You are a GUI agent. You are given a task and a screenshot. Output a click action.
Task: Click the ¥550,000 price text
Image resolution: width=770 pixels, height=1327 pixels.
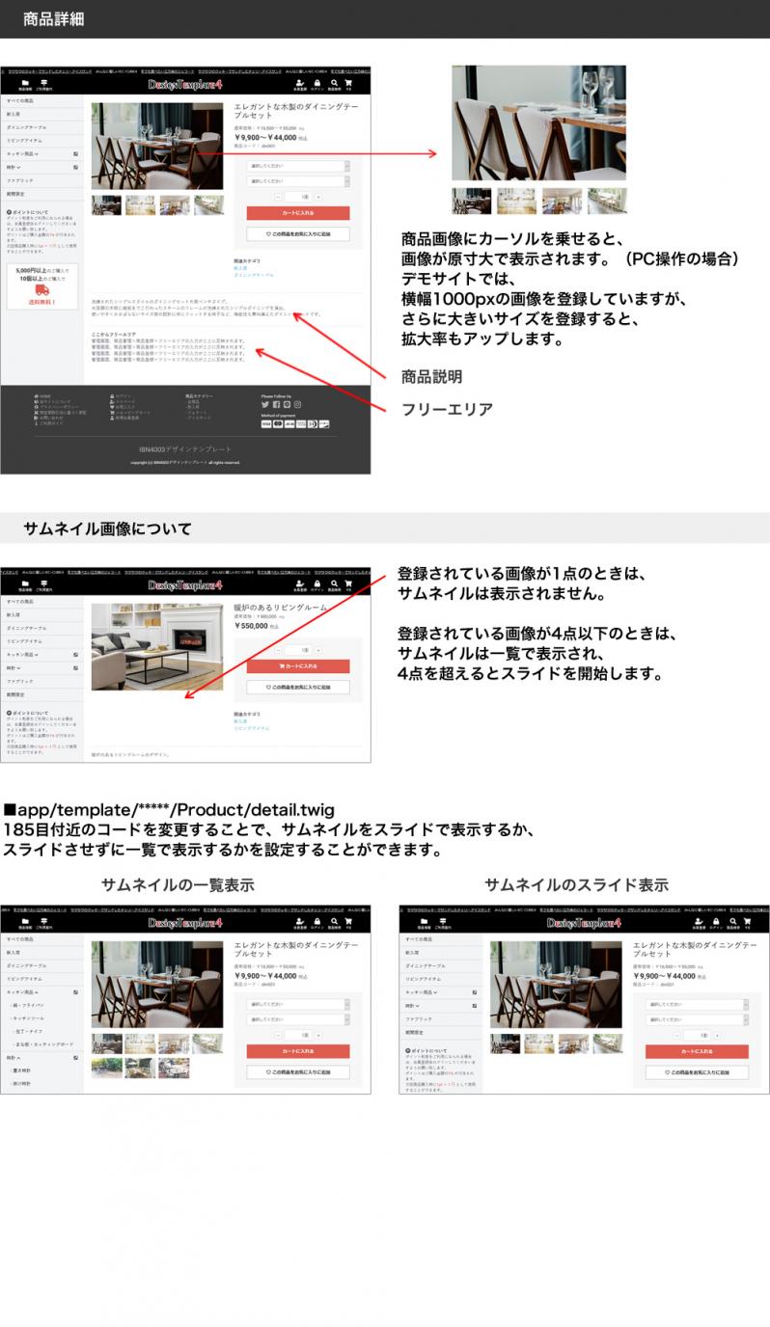click(x=251, y=626)
